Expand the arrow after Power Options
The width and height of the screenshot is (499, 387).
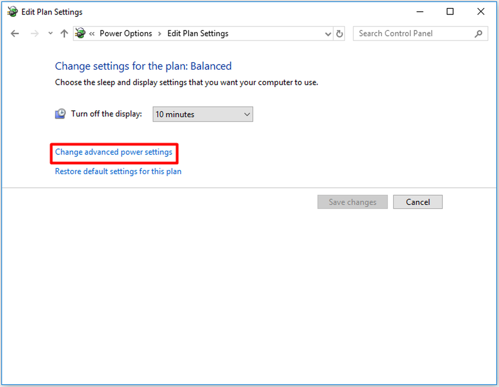click(160, 34)
